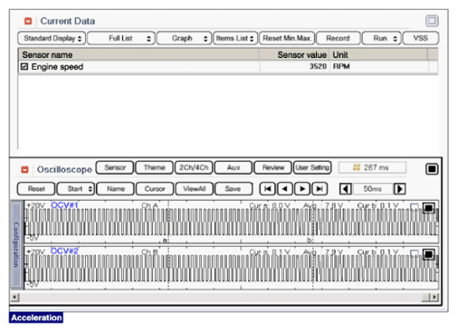The height and width of the screenshot is (332, 457).
Task: Click the horizontal scrollbar track
Action: (220, 298)
